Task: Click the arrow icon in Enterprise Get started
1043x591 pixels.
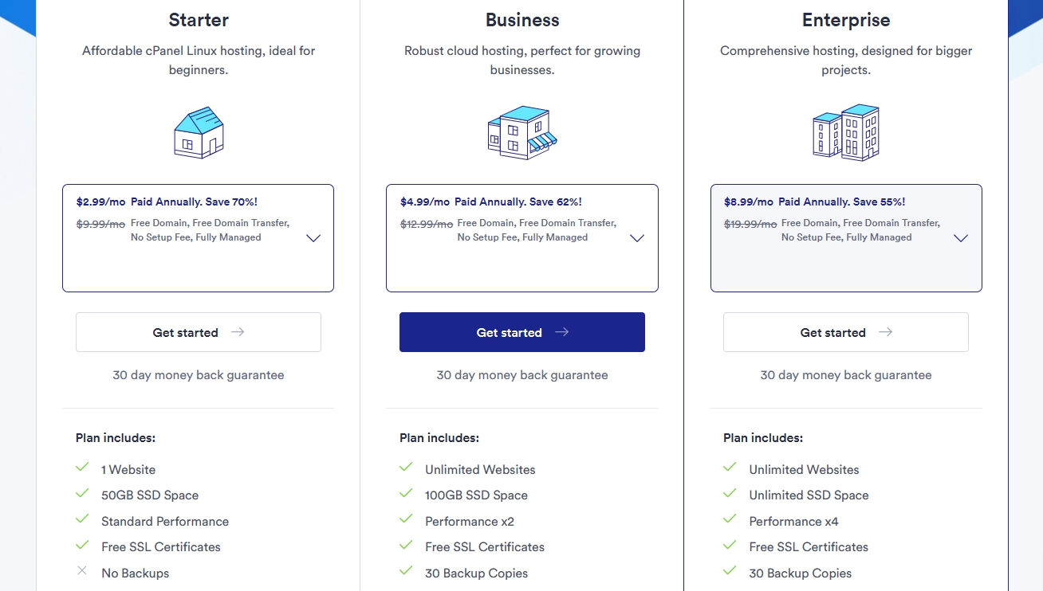Action: [885, 332]
